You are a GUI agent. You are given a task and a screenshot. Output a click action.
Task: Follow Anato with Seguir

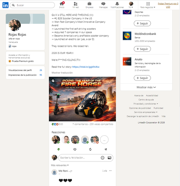(142, 78)
